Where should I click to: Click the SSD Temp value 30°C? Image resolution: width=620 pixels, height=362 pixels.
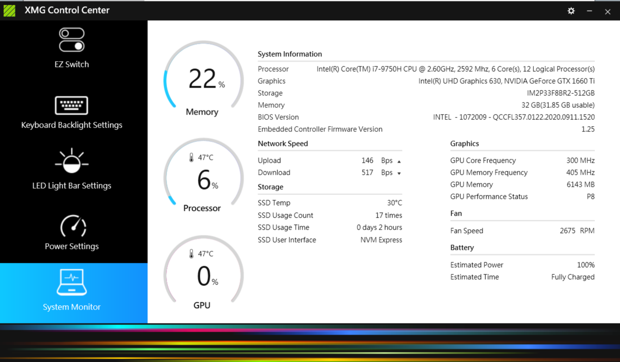coord(394,203)
